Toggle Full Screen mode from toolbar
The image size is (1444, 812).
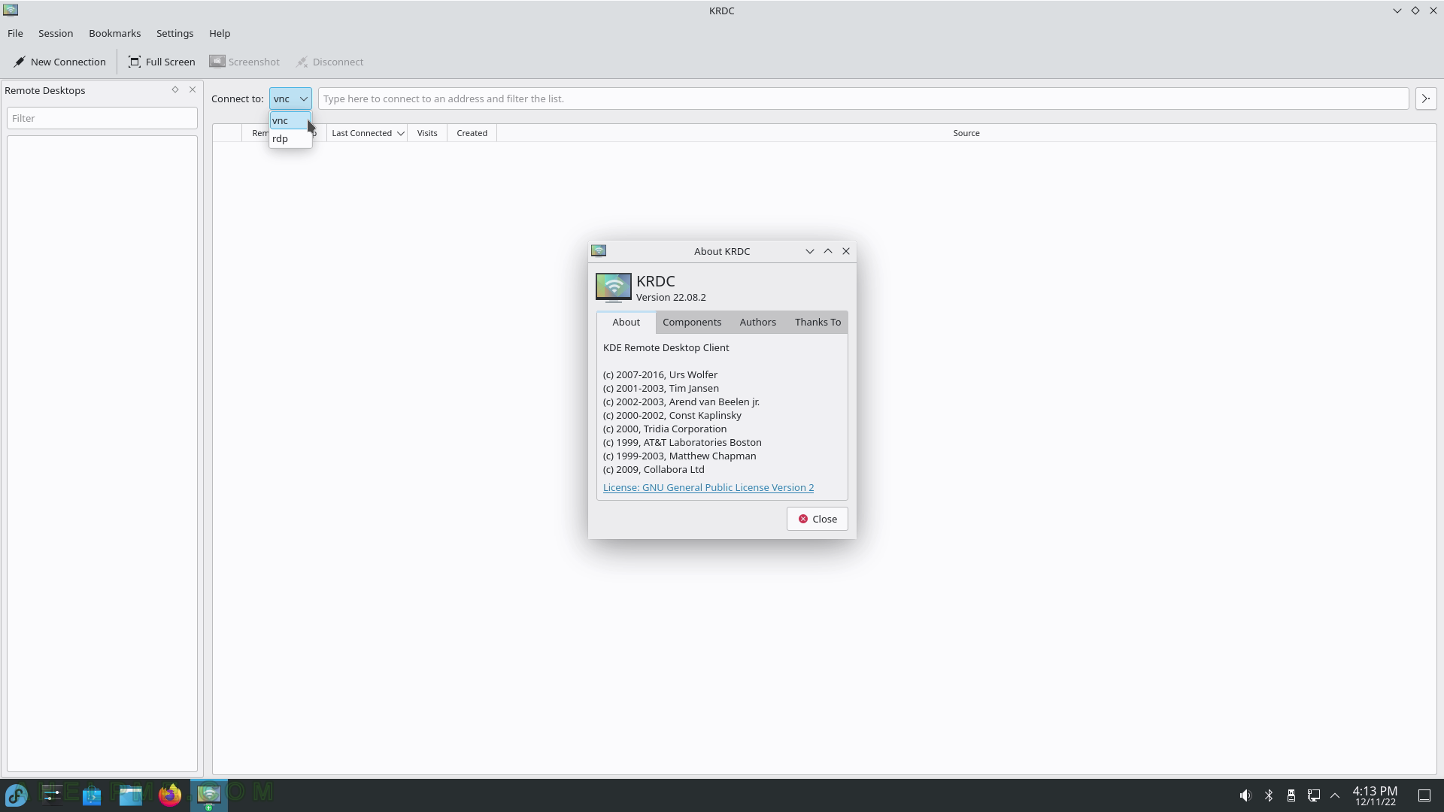(x=162, y=62)
